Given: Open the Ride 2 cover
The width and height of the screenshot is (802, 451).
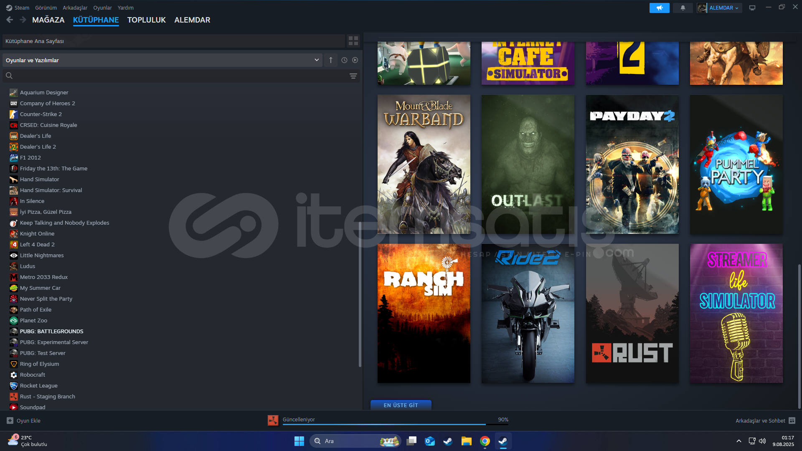Looking at the screenshot, I should [x=528, y=313].
